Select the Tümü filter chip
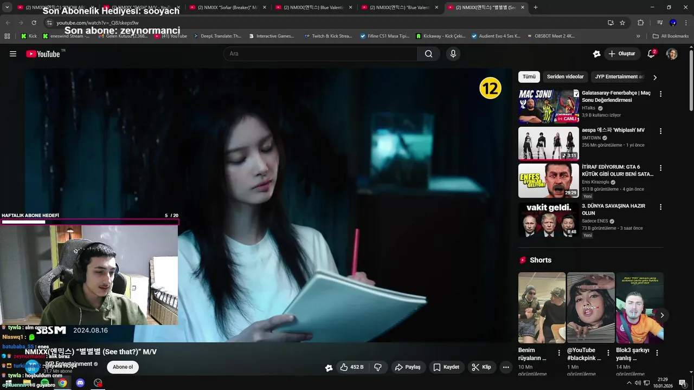 point(529,77)
